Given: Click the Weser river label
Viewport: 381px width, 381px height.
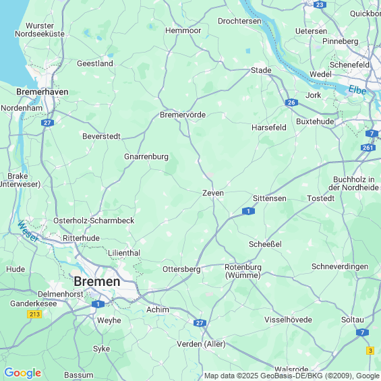Looking at the screenshot, I should coord(28,231).
